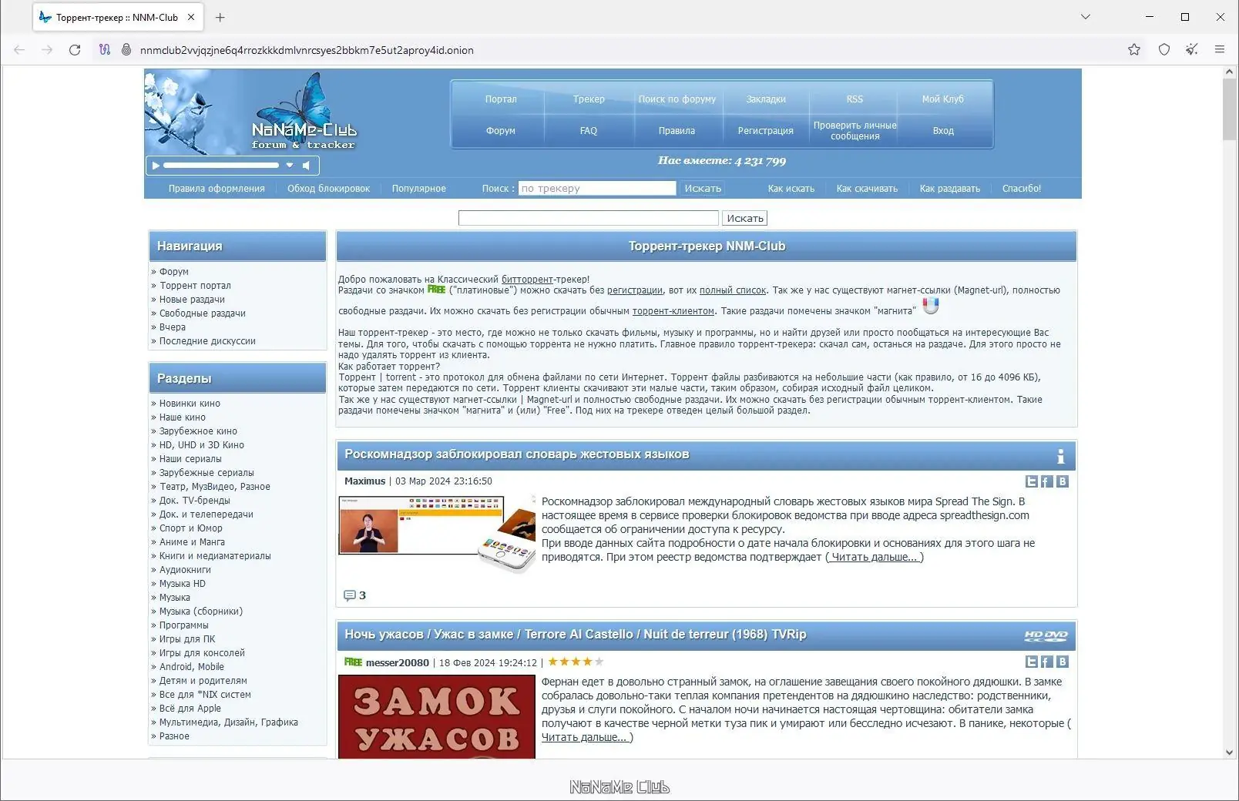Screen dimensions: 1239x801
Task: Mute the audio player speaker
Action: [306, 165]
